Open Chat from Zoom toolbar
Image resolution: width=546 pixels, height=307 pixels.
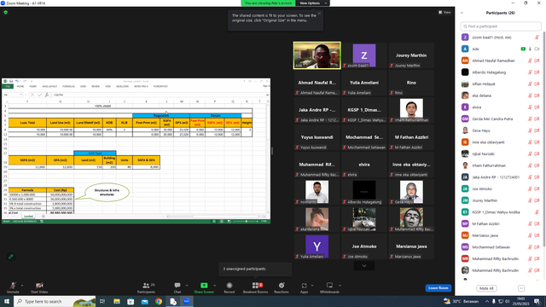coord(177,287)
